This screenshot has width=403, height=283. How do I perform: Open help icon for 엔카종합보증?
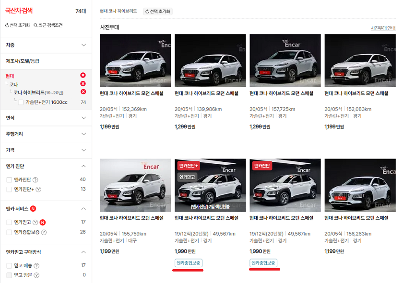pos(44,232)
